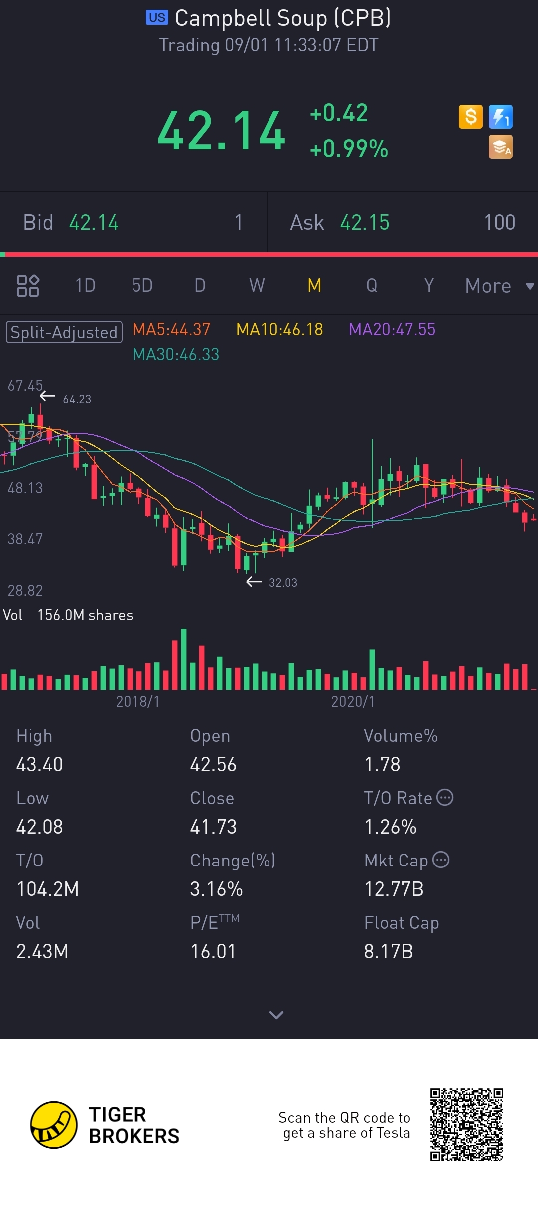Select the Q quarterly chart tab
Image resolution: width=538 pixels, height=1211 pixels.
(372, 286)
